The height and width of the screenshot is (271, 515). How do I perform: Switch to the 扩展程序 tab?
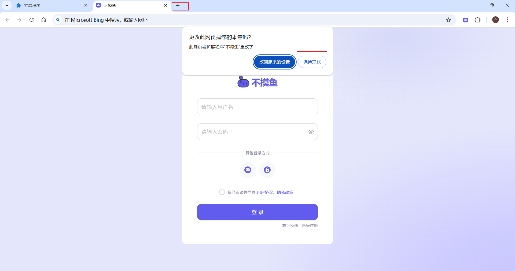pos(52,6)
